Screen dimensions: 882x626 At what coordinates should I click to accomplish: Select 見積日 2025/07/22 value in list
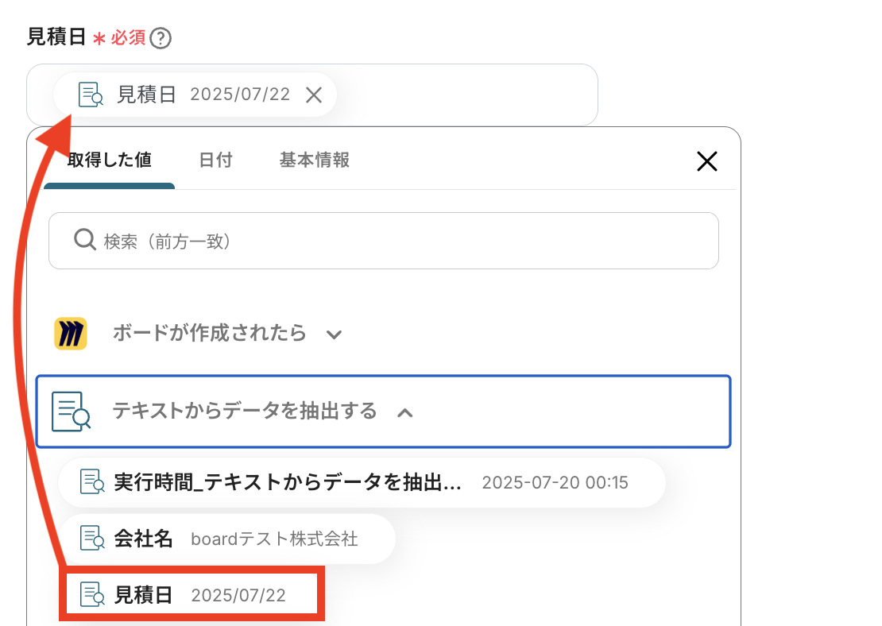pyautogui.click(x=192, y=594)
